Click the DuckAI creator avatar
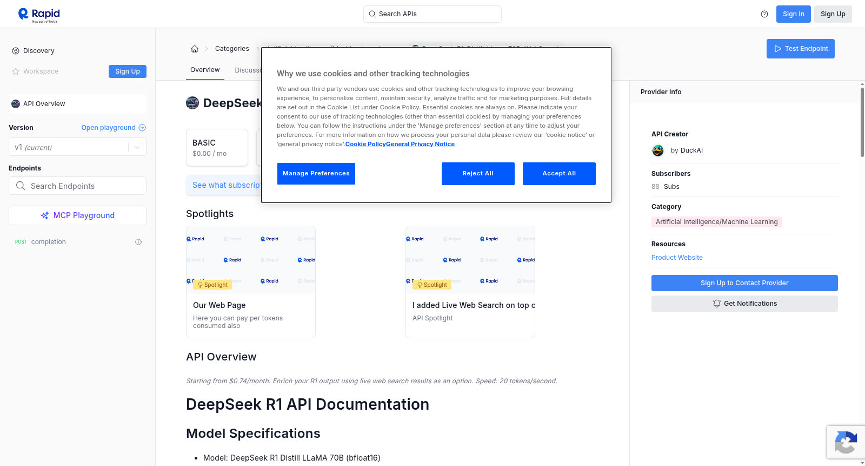865x466 pixels. point(658,150)
